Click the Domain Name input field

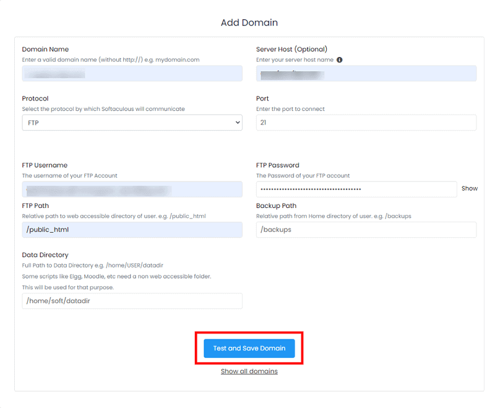(132, 73)
